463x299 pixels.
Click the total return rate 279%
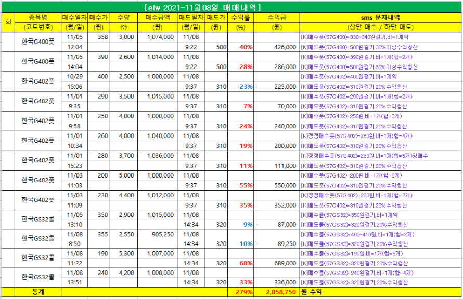pos(241,292)
